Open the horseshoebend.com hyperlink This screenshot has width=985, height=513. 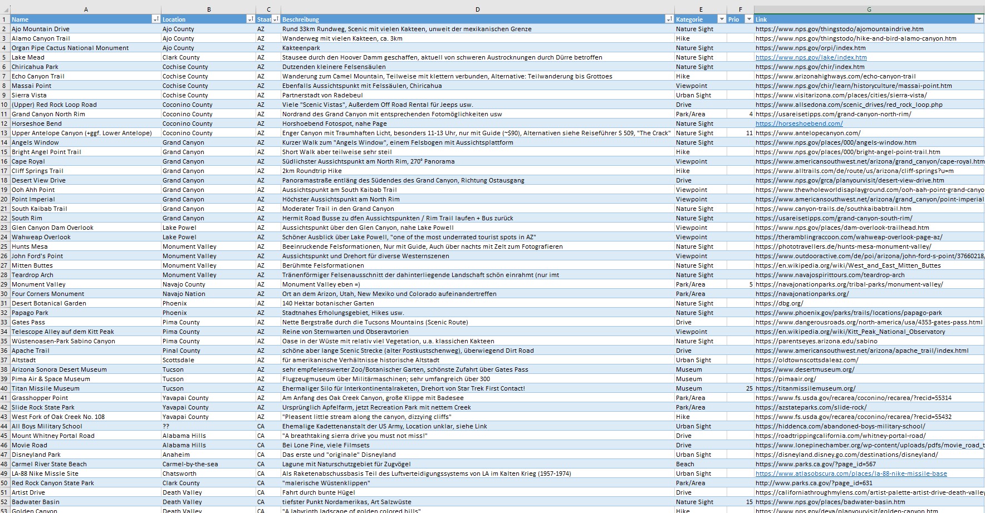(x=799, y=124)
